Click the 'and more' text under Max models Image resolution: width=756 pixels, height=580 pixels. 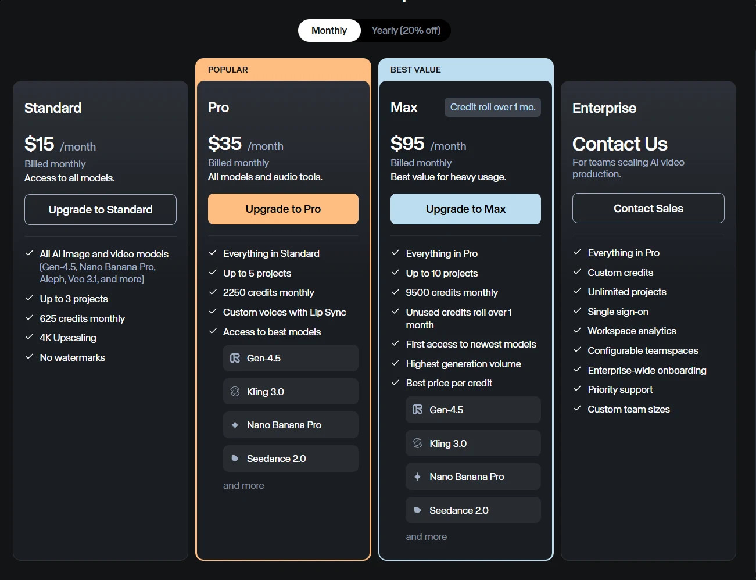point(426,536)
